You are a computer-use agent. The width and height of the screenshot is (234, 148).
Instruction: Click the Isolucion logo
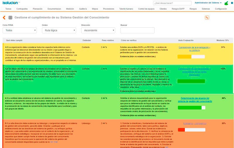tap(10, 3)
